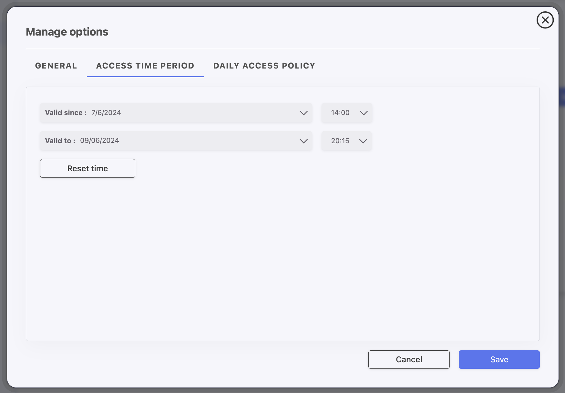Cancel the option changes

pos(409,359)
